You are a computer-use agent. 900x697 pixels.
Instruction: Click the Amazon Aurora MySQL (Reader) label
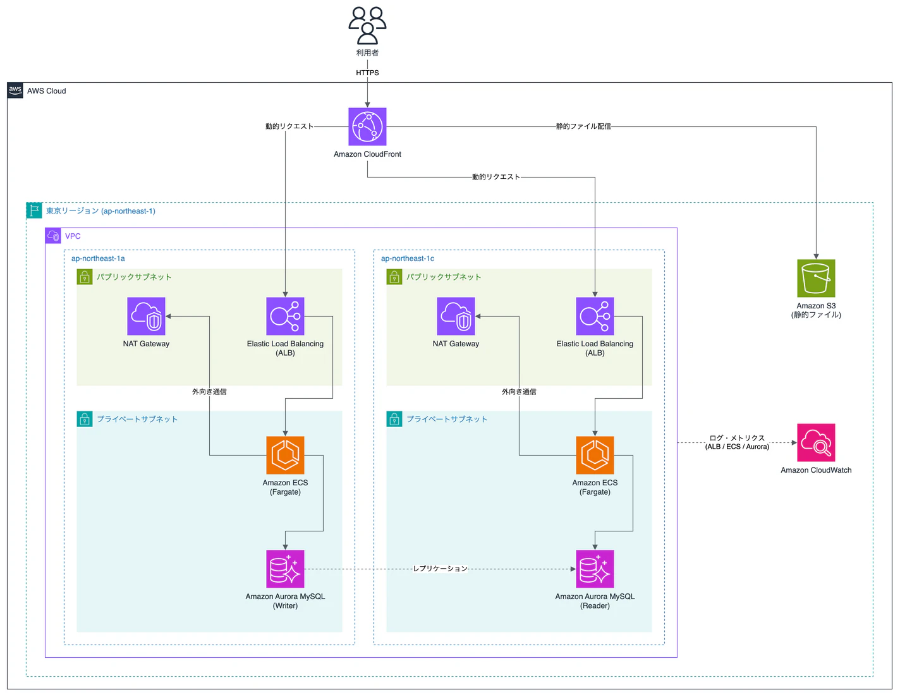click(x=595, y=601)
